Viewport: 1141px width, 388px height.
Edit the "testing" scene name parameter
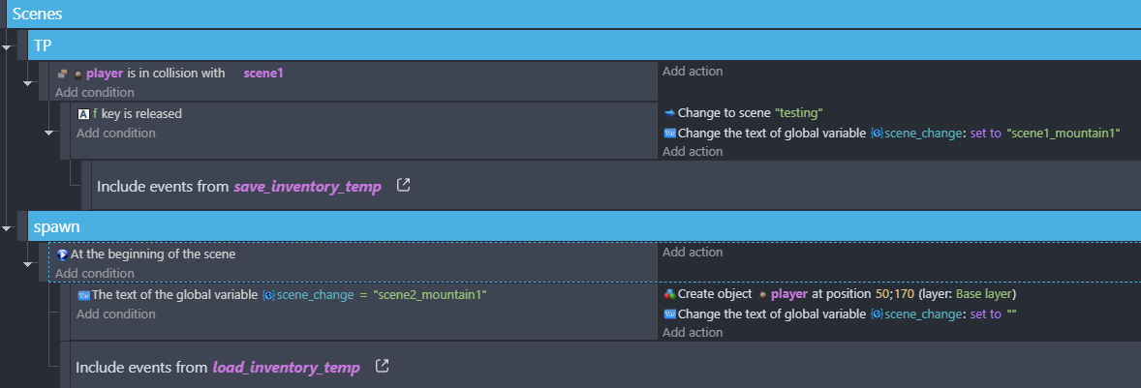click(x=798, y=113)
